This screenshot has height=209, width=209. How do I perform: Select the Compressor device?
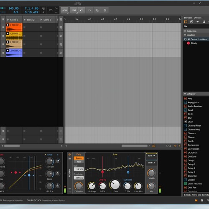[191, 145]
